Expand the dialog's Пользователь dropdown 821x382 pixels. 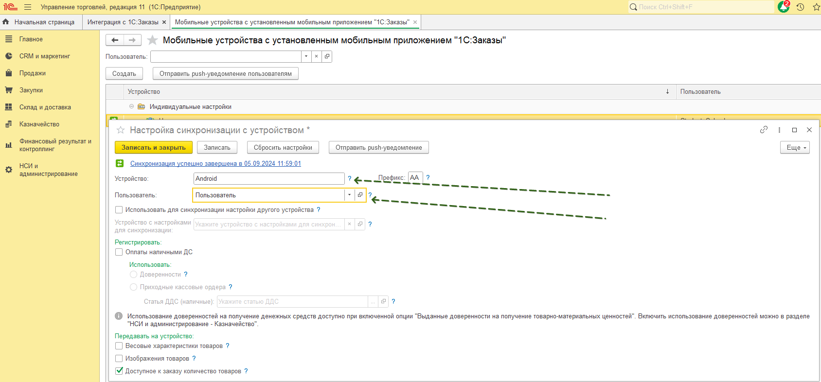349,195
